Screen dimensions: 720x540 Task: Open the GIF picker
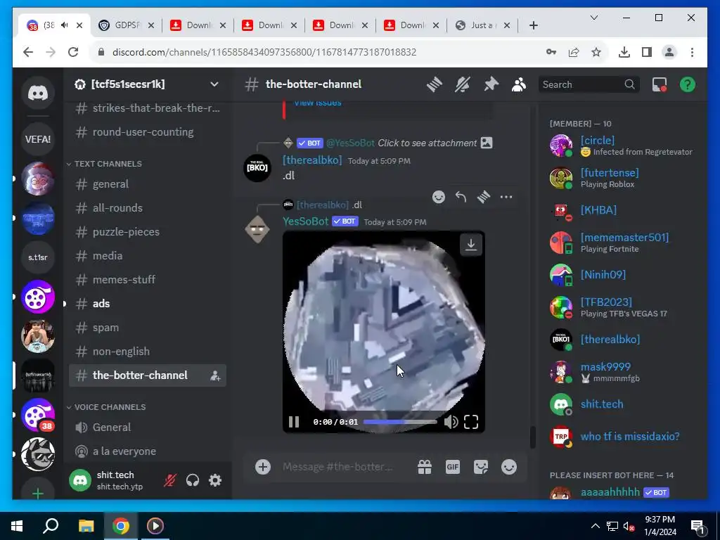point(453,467)
